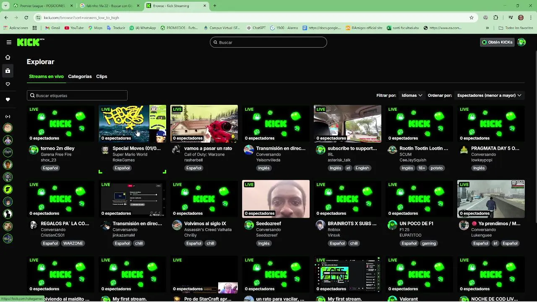Open the hamburger sidebar menu
This screenshot has height=302, width=537.
pyautogui.click(x=9, y=42)
